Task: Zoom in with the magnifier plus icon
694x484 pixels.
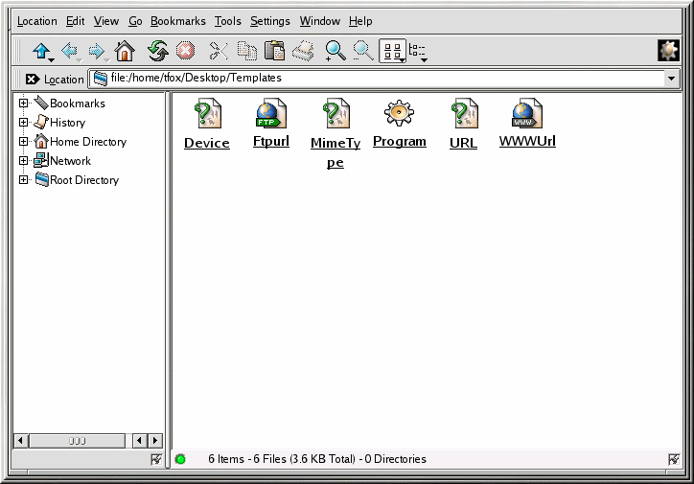Action: (335, 51)
